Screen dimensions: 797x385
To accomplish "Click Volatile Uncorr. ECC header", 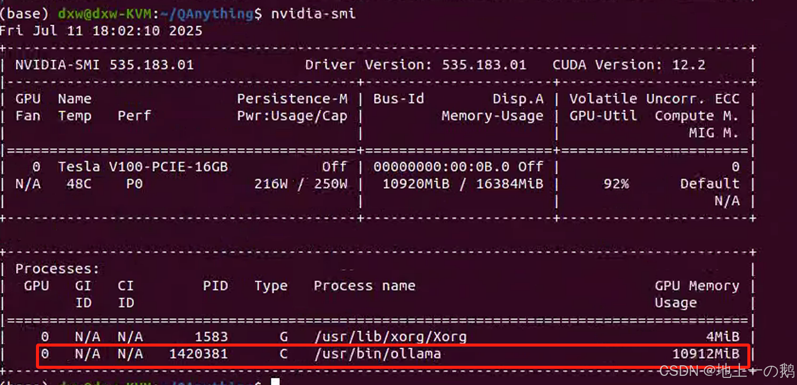I will (654, 99).
